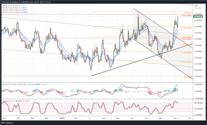Click the TradingView logo at bottom left

[8, 123]
